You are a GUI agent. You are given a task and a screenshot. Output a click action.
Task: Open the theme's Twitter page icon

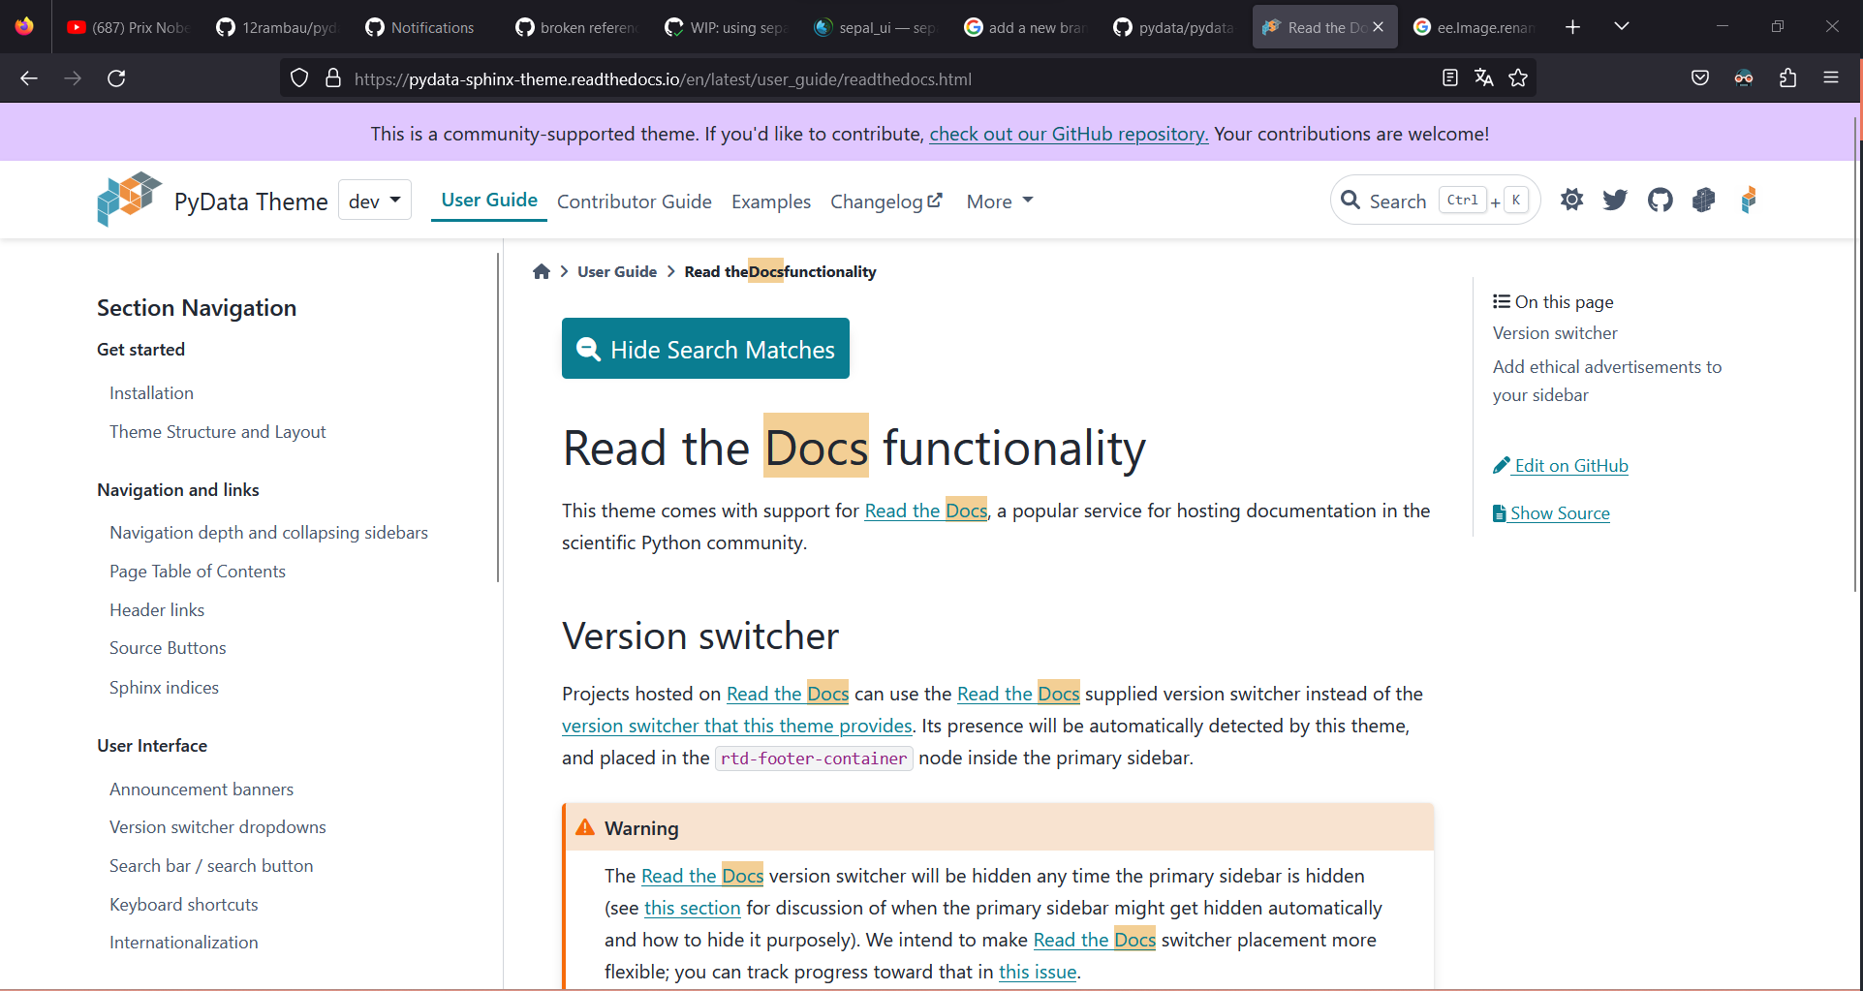(x=1614, y=200)
